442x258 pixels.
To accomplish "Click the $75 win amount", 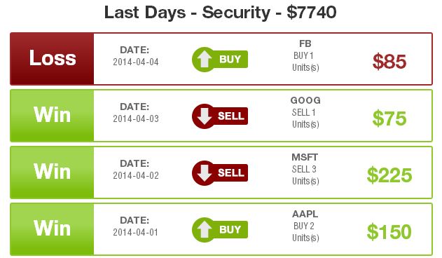I will click(x=389, y=118).
